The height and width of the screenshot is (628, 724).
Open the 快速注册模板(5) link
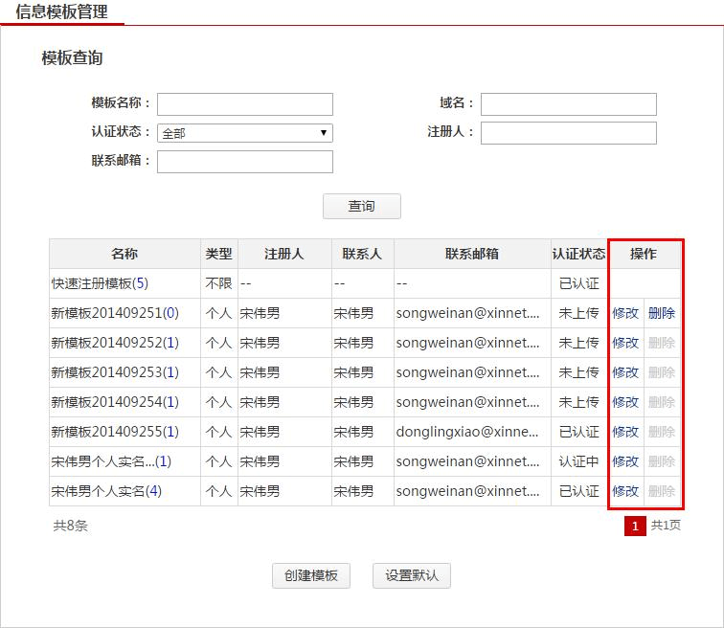point(100,283)
